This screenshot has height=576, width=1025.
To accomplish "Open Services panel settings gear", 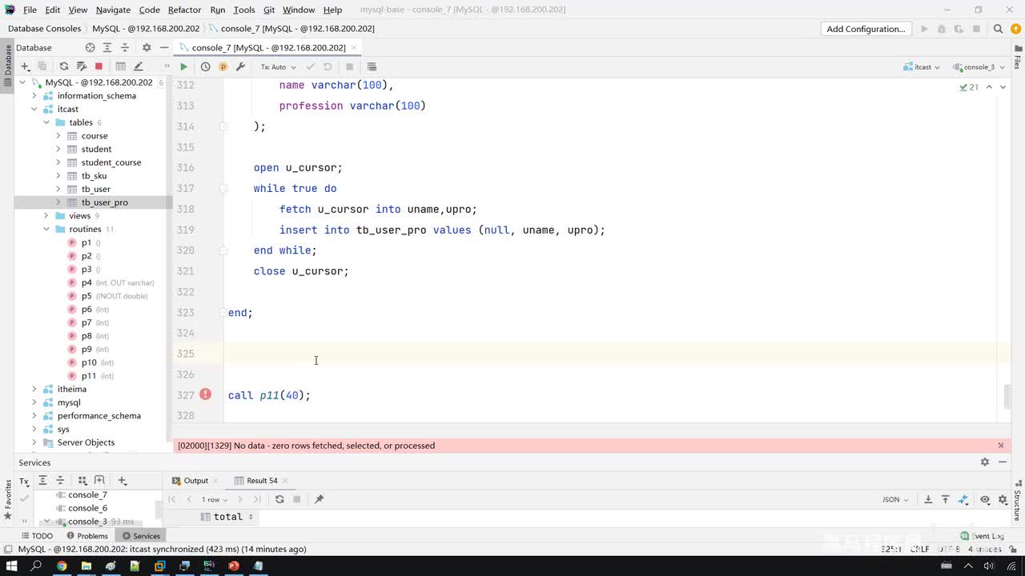I will (x=985, y=462).
